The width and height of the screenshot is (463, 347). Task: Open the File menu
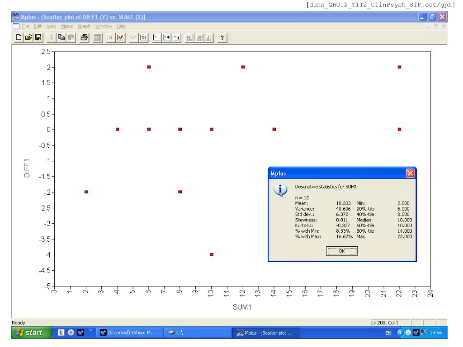pos(25,26)
